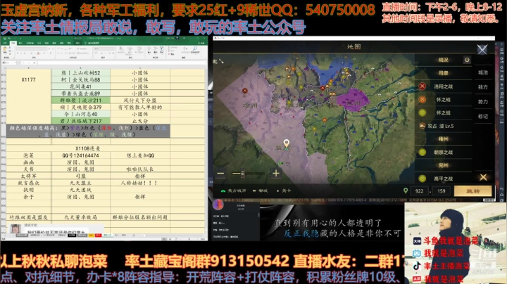
Task: Select the 雍州 region header
Action: tap(444, 139)
